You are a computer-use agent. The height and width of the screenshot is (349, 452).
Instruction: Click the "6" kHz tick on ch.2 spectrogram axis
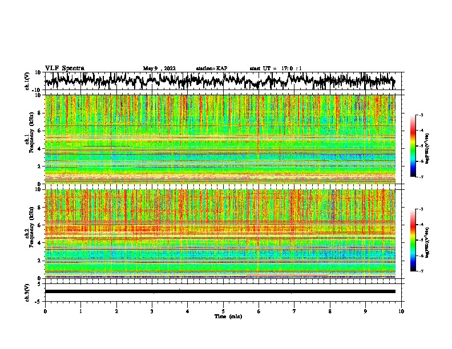[x=40, y=225]
